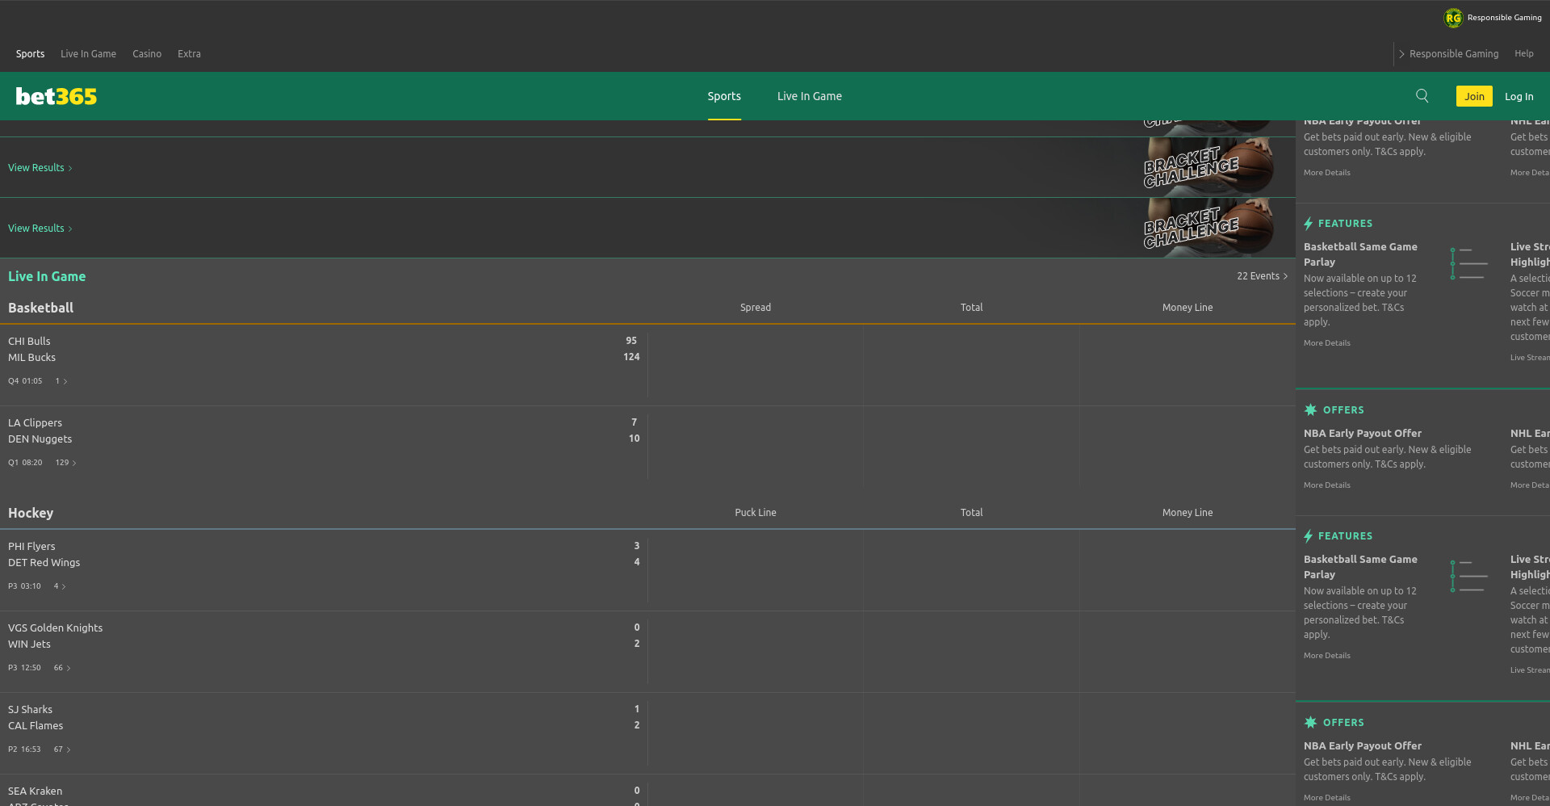
Task: Click the Spread column header
Action: coord(756,308)
